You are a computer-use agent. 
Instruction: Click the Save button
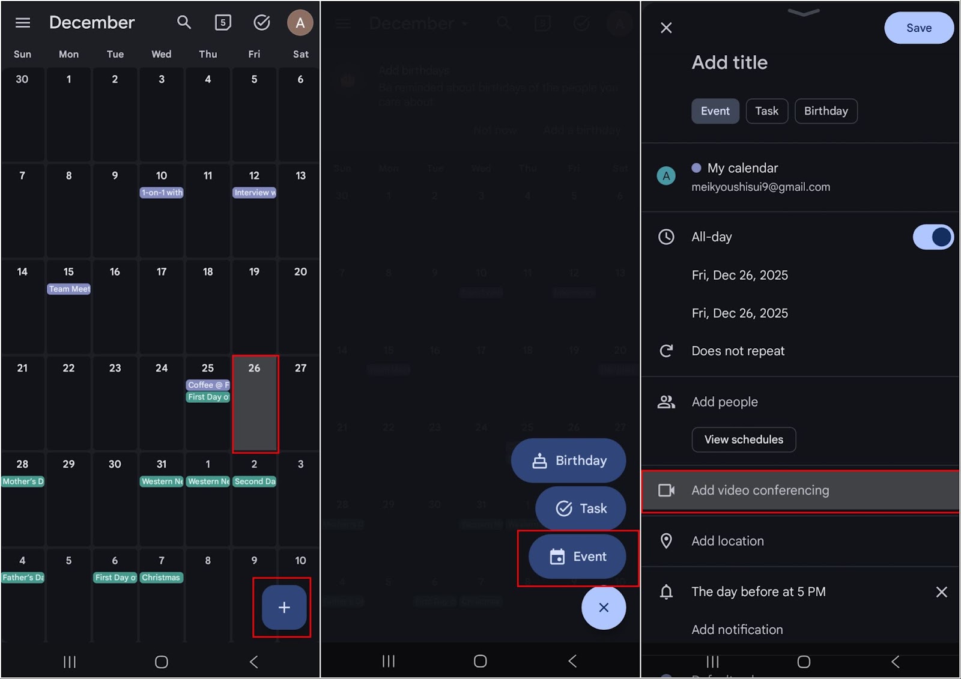(918, 28)
